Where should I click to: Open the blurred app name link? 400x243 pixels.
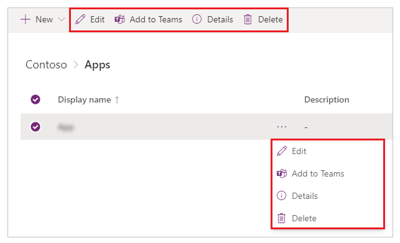[66, 127]
